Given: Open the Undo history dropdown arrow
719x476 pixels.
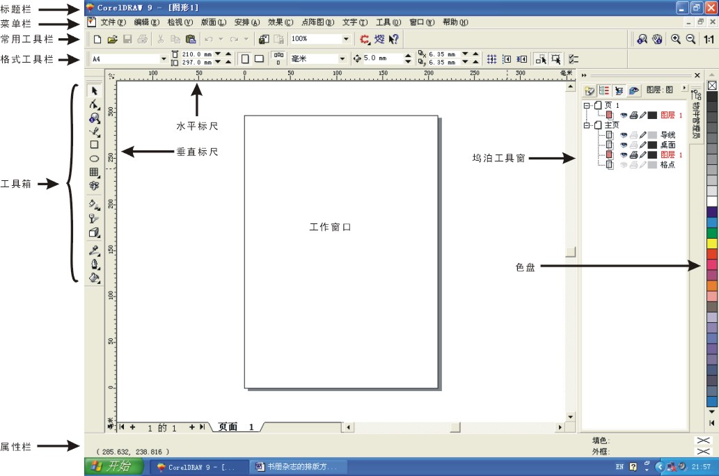Looking at the screenshot, I should coord(221,40).
